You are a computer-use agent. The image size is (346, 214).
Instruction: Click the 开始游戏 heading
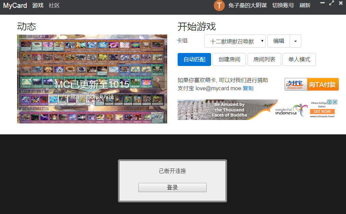pos(197,27)
